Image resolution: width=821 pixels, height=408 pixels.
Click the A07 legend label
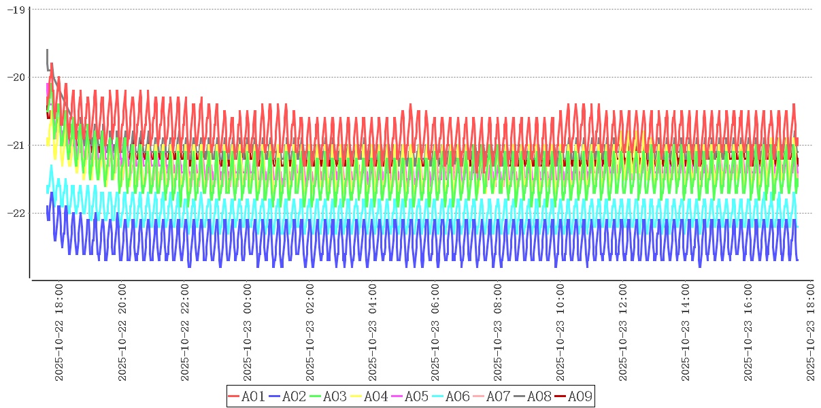[498, 396]
